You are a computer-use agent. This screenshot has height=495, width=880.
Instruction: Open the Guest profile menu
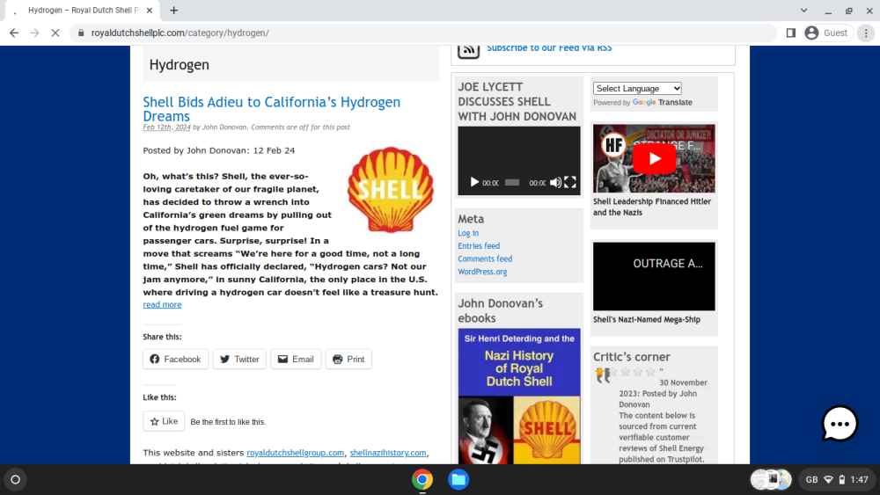coord(826,33)
